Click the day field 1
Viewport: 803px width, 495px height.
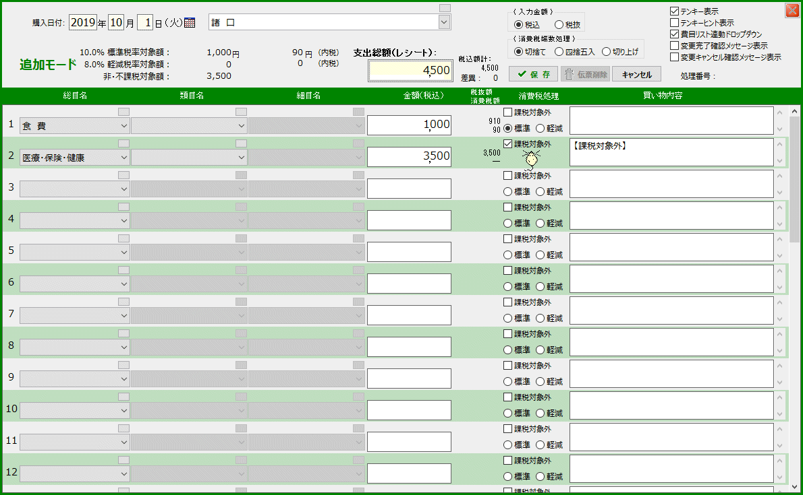(x=145, y=22)
